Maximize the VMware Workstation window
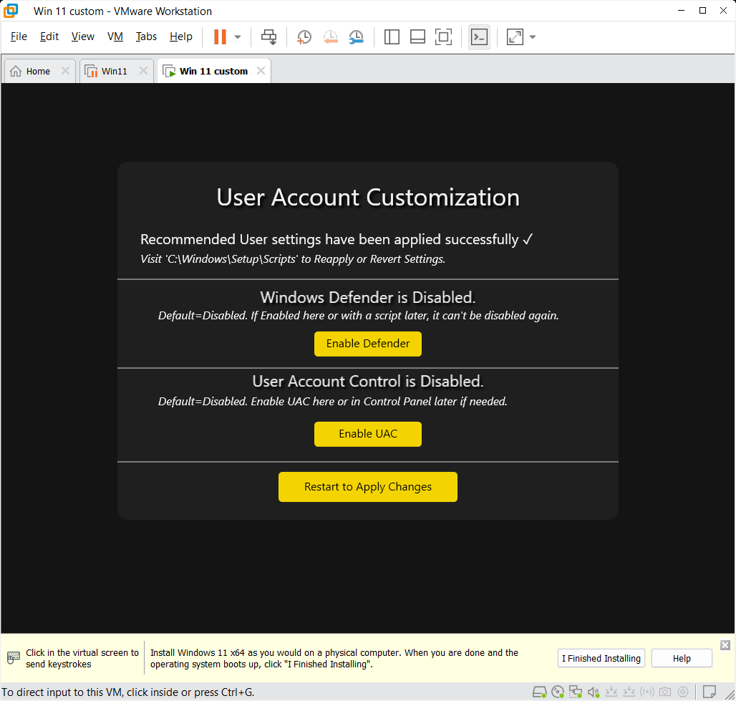 pos(702,10)
